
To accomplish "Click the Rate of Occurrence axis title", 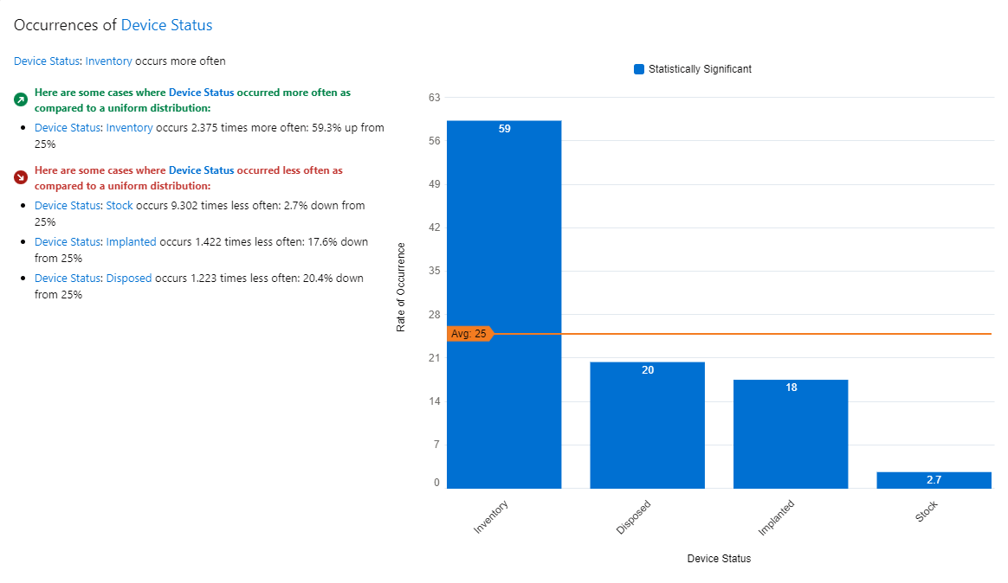I will click(x=400, y=287).
